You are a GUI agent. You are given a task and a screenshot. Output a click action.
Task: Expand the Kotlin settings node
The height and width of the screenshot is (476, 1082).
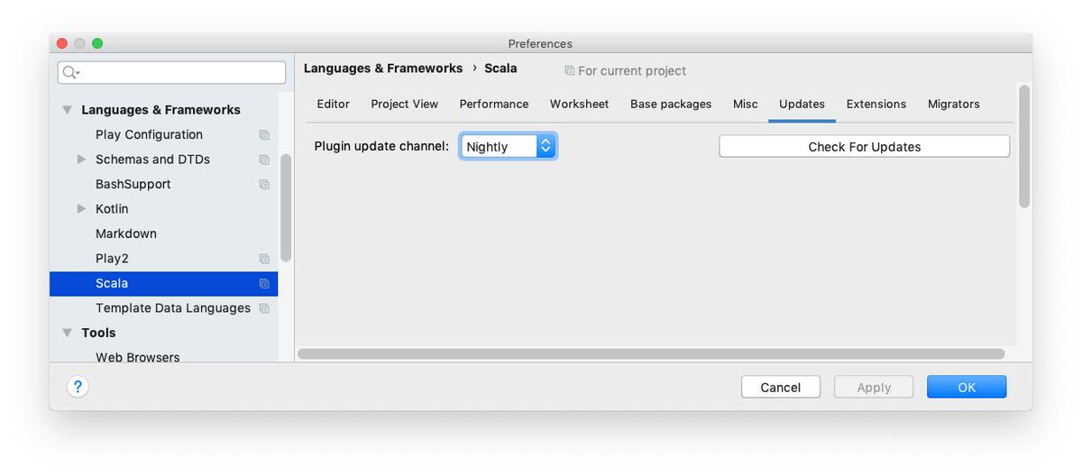(83, 209)
